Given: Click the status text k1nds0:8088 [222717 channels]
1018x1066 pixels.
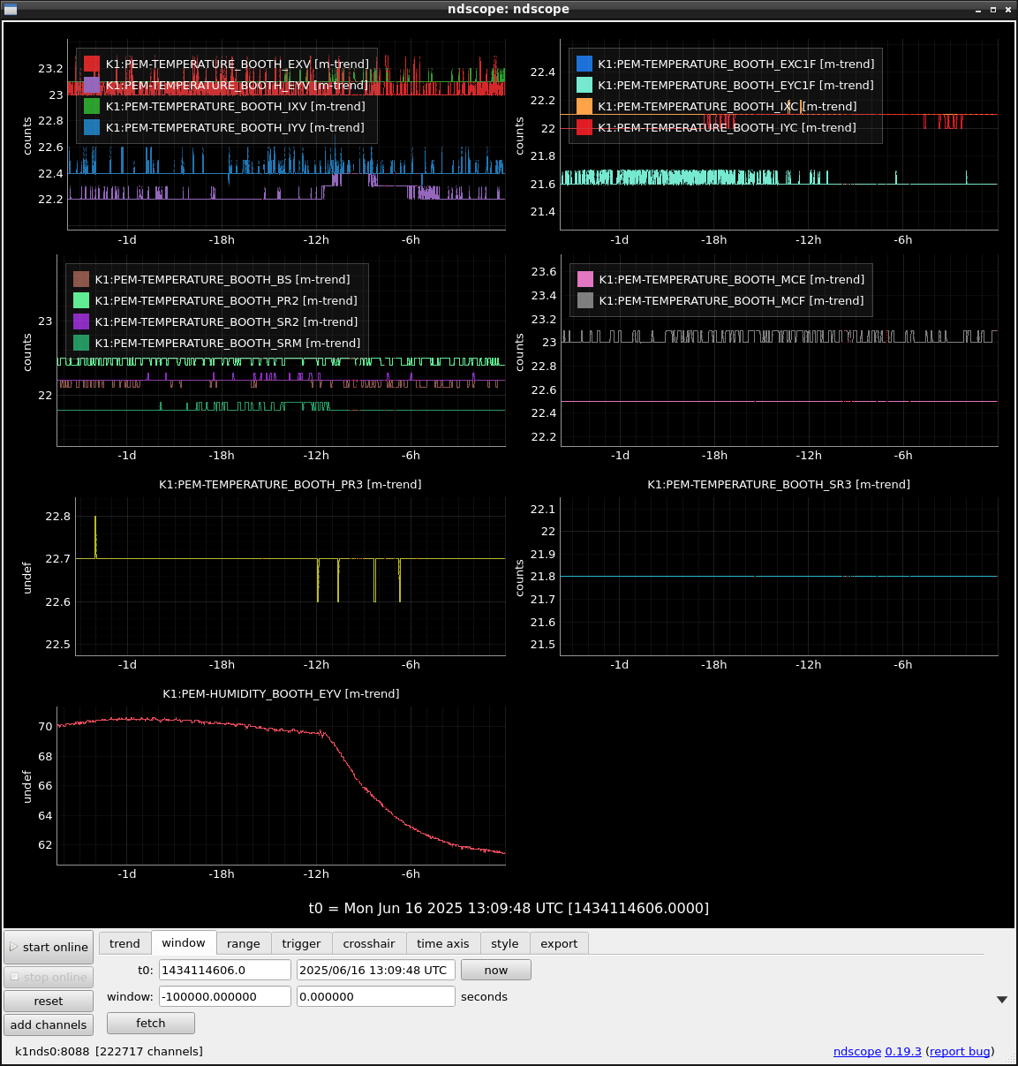Looking at the screenshot, I should click(109, 1051).
